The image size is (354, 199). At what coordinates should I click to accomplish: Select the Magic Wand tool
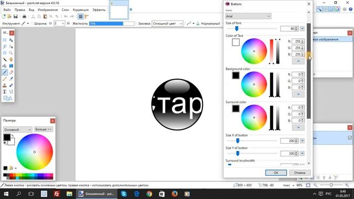pyautogui.click(x=4, y=59)
